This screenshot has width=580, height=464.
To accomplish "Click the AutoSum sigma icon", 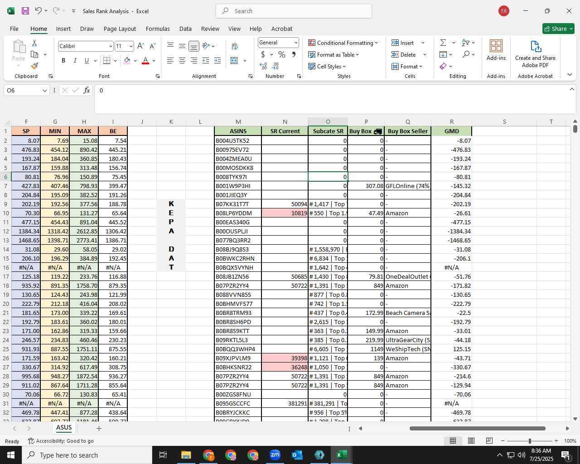I will [443, 43].
